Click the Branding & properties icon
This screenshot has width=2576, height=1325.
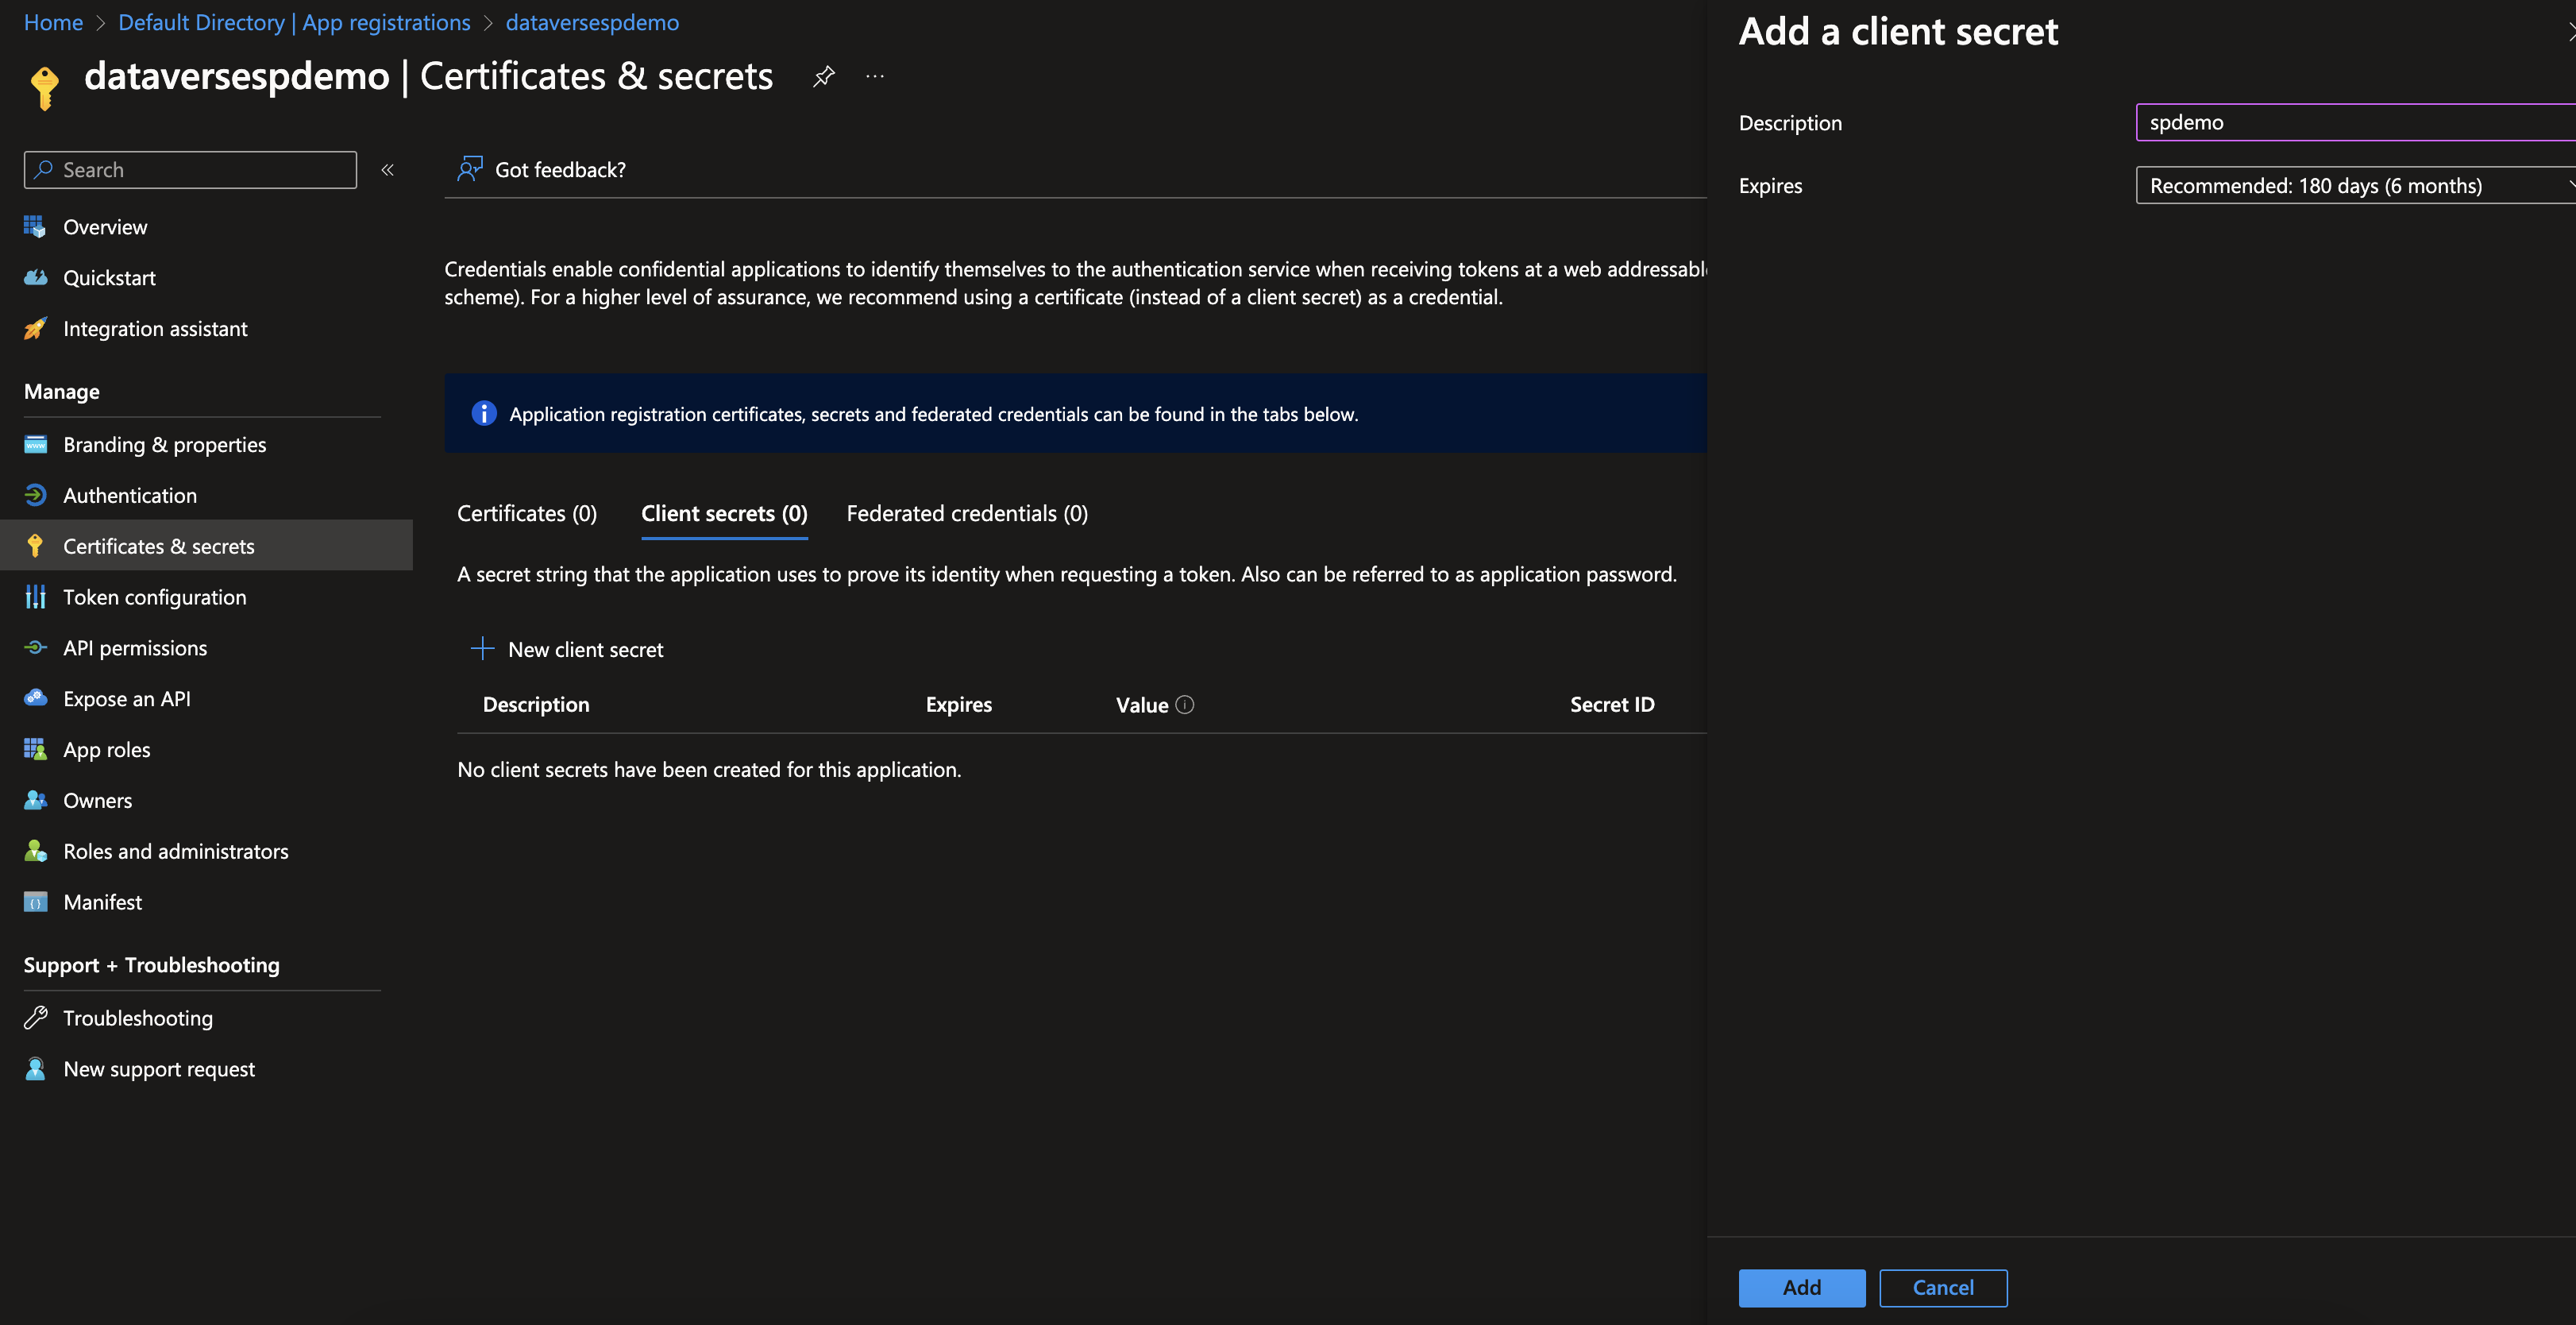pos(35,444)
